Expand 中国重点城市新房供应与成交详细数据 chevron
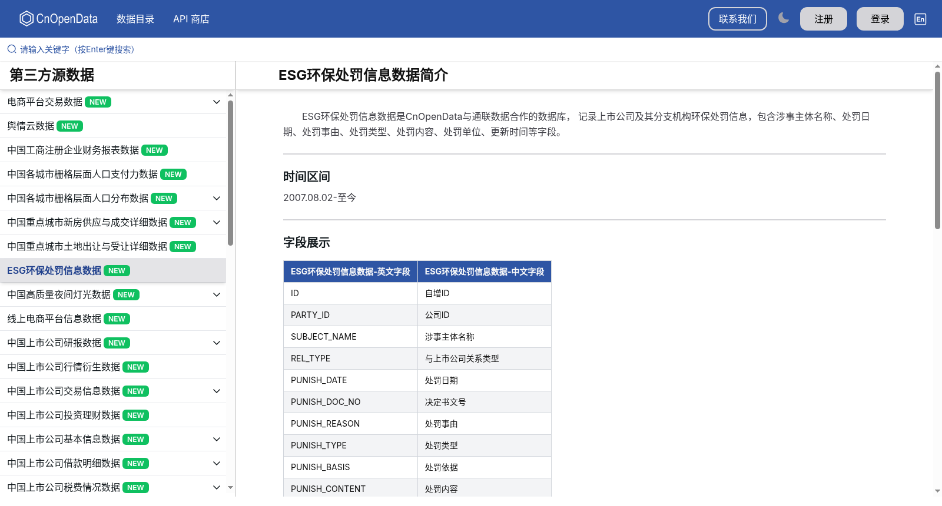This screenshot has height=506, width=942. click(x=217, y=223)
